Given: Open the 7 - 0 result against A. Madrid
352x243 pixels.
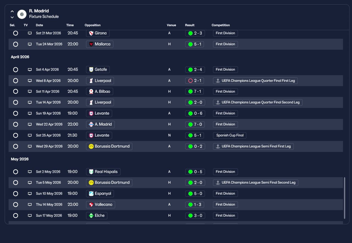Looking at the screenshot, I should tap(195, 125).
